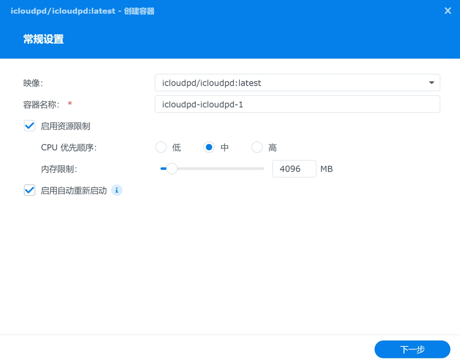Open the 映像 image dropdown
This screenshot has width=460, height=363.
(297, 83)
